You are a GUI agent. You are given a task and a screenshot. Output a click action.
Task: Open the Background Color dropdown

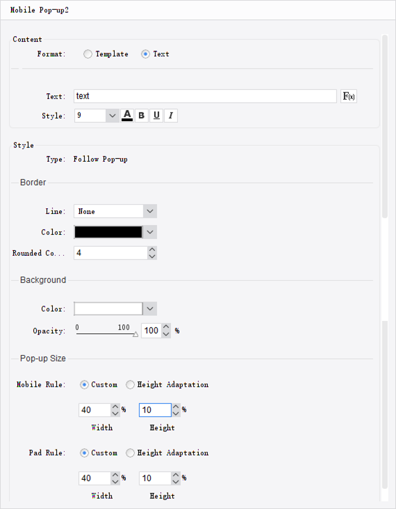pos(150,308)
